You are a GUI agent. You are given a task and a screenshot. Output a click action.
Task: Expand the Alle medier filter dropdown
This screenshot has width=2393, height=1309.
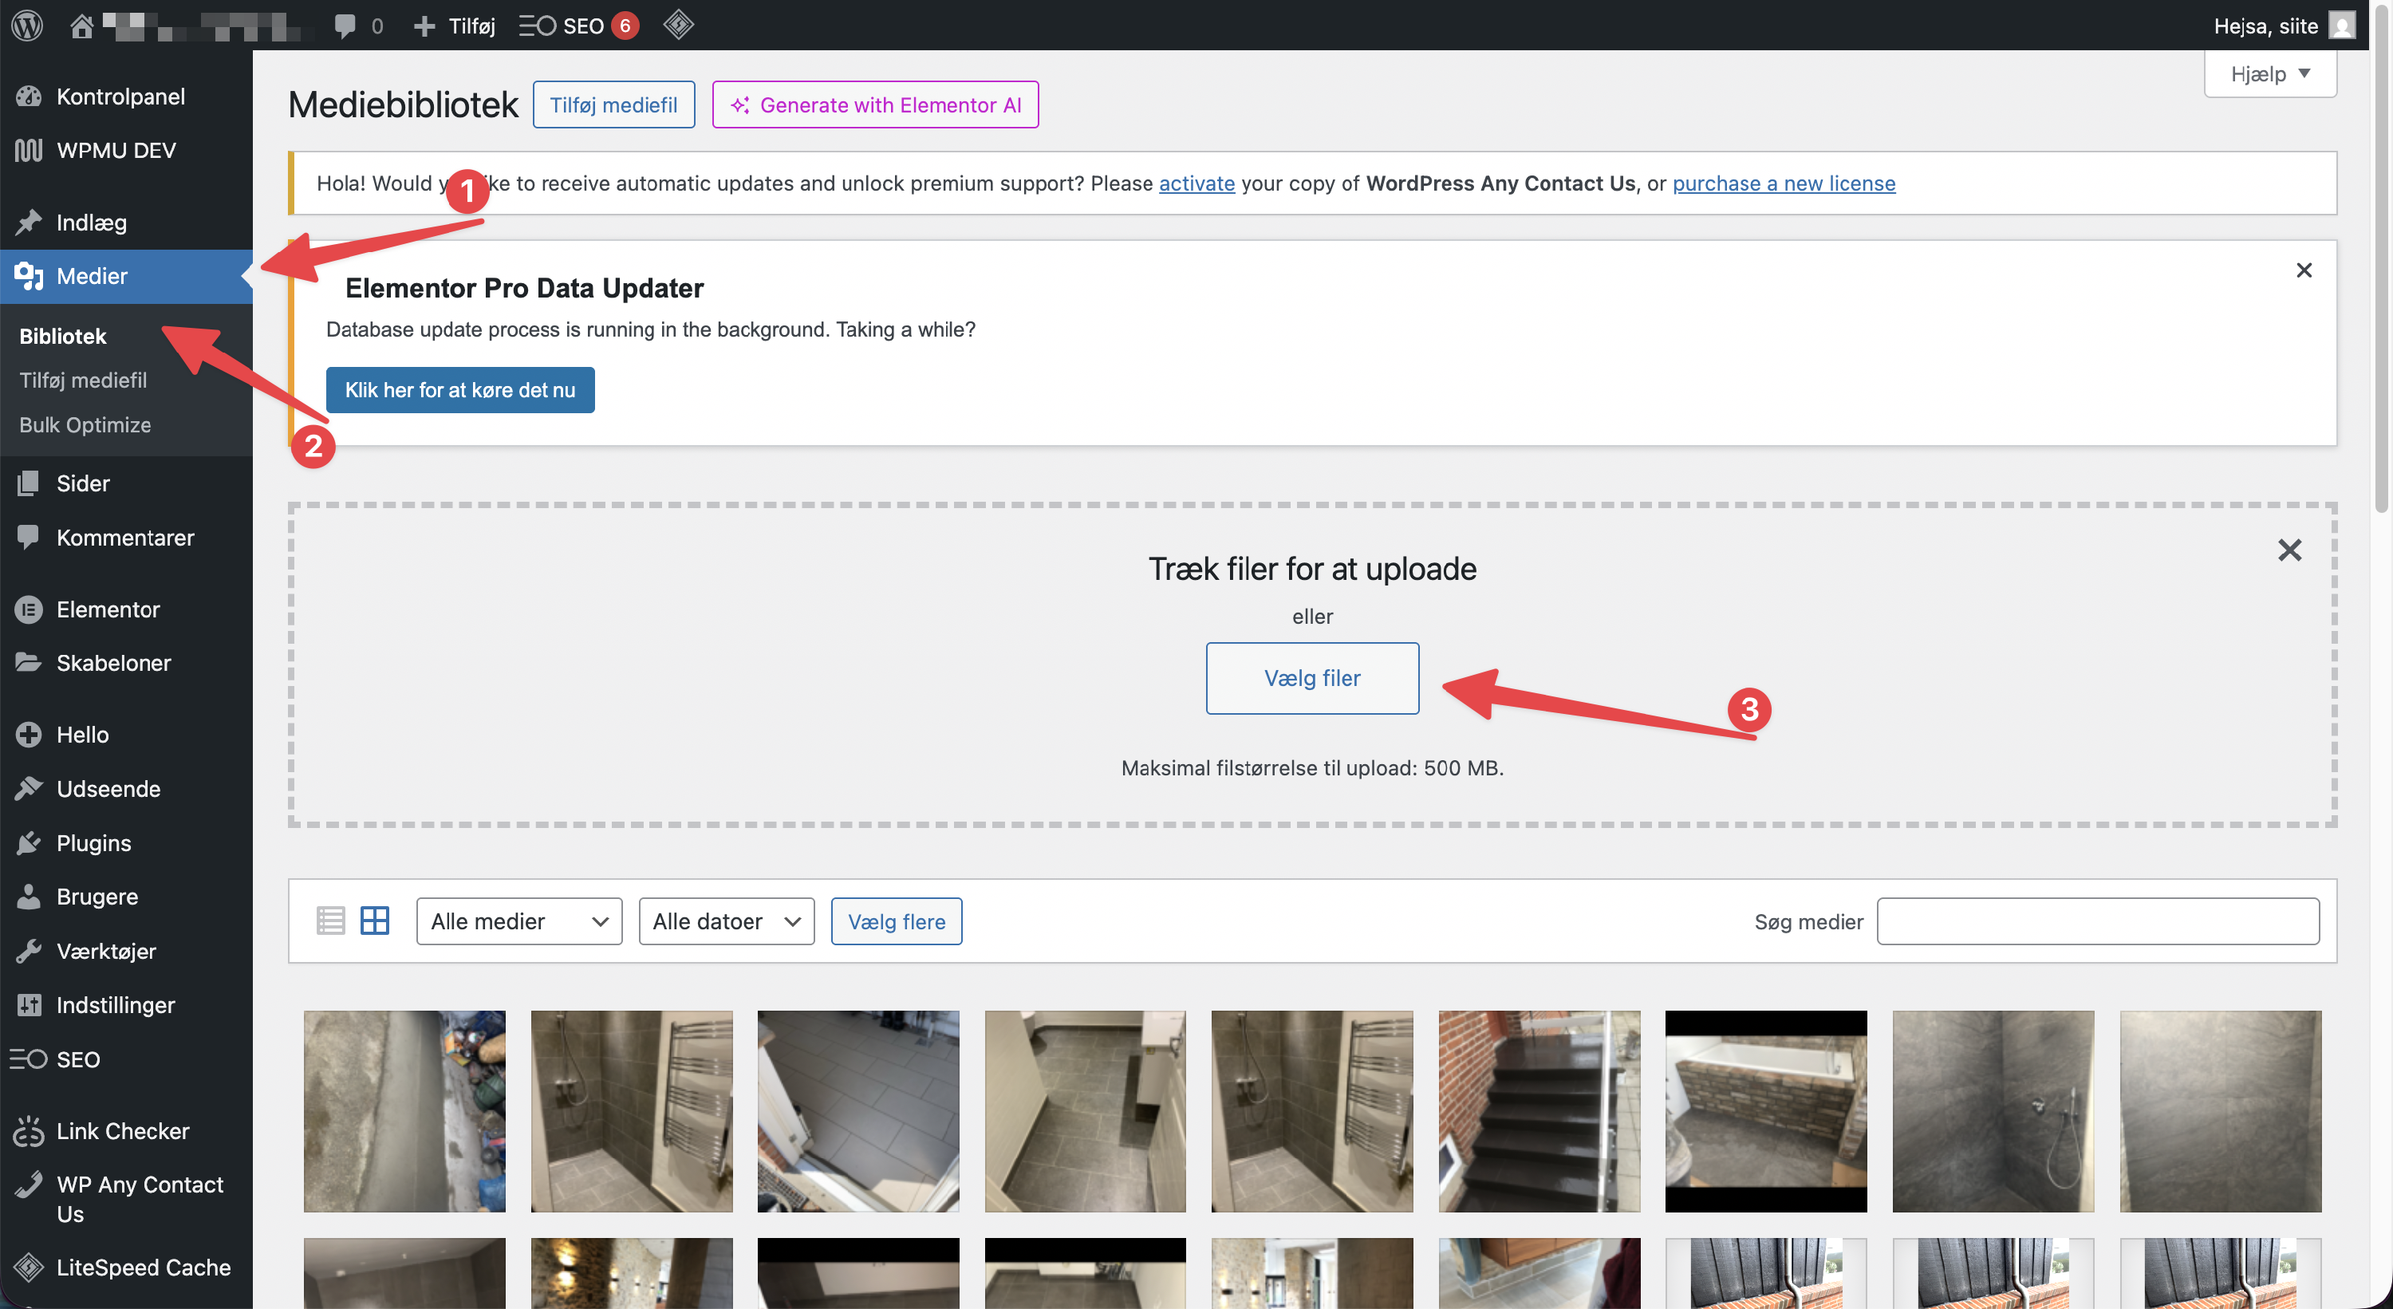518,921
